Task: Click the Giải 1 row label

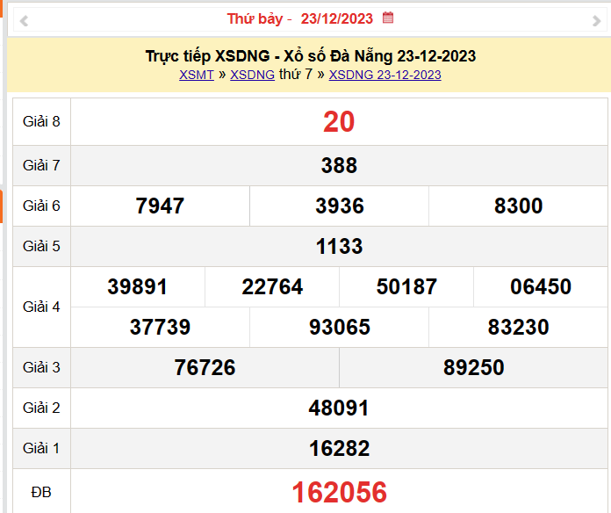Action: 41,448
